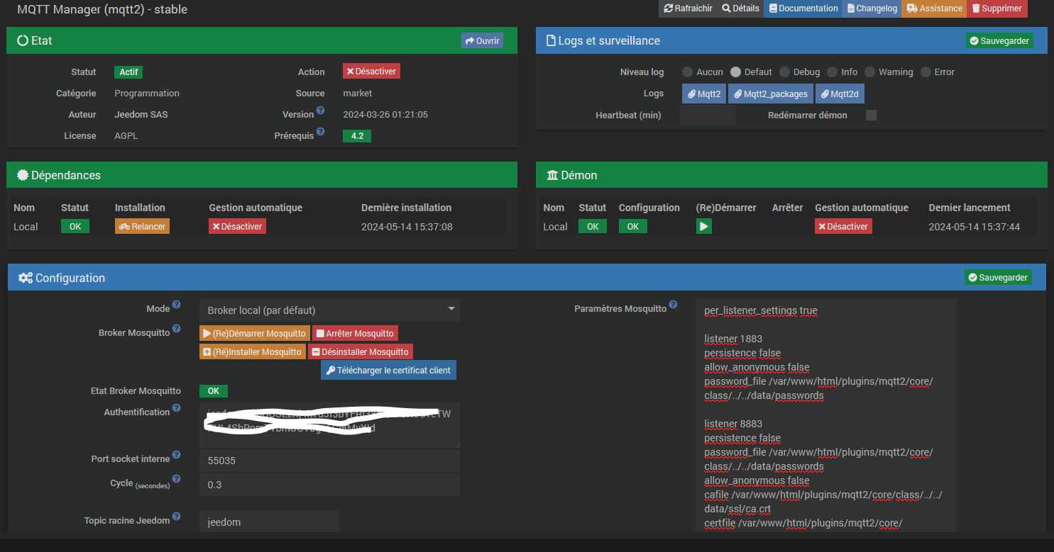Screen dimensions: 1054x552
Task: Expand the Mode dropdown showing Broker local
Action: click(x=329, y=310)
